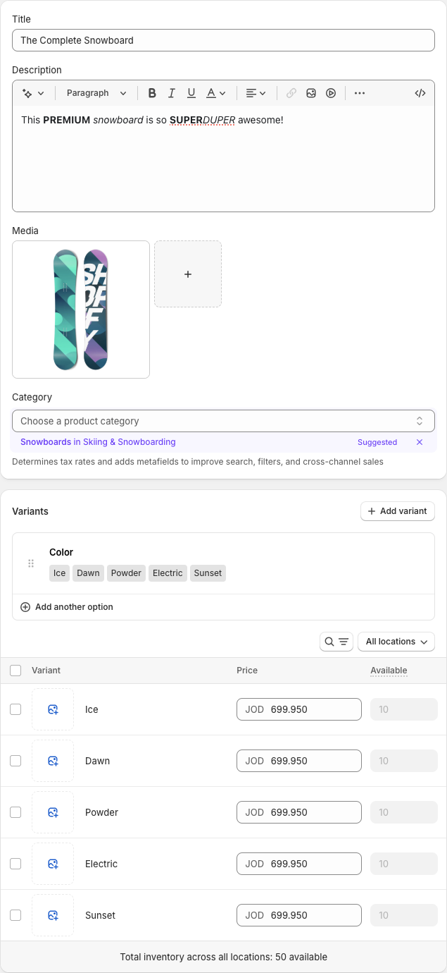Viewport: 447px width, 973px height.
Task: Check the Powder variant row
Action: coord(15,812)
